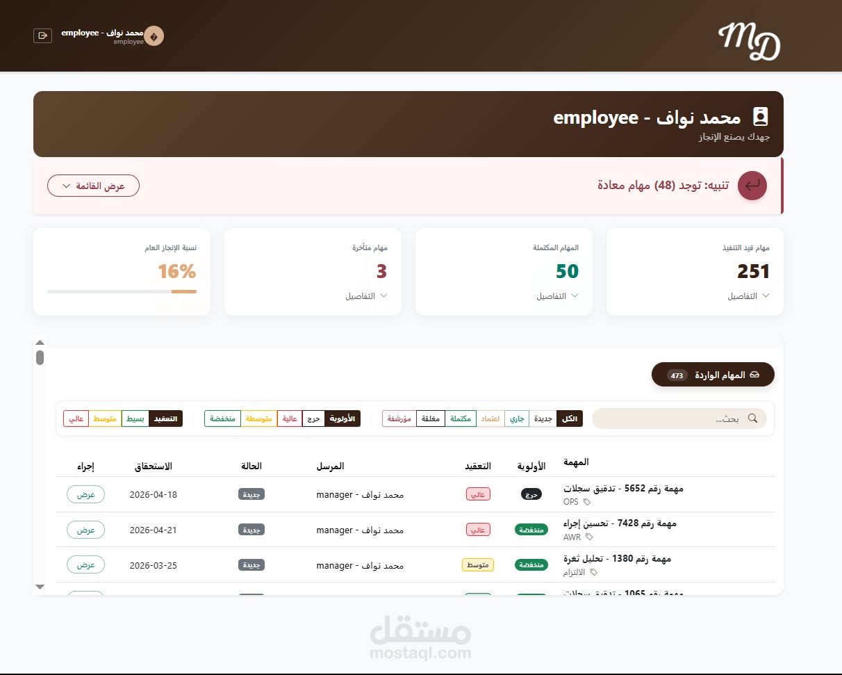Click the 473 count badge
The height and width of the screenshot is (675, 842).
point(677,375)
